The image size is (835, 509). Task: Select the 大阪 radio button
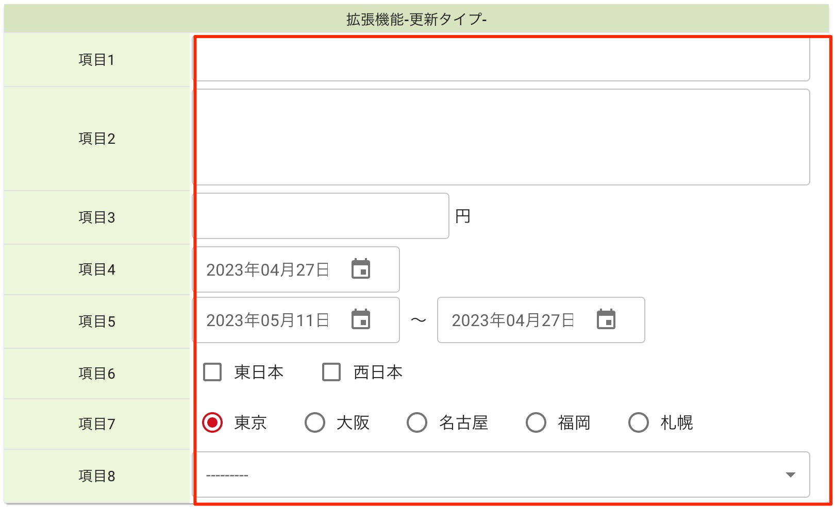click(315, 422)
